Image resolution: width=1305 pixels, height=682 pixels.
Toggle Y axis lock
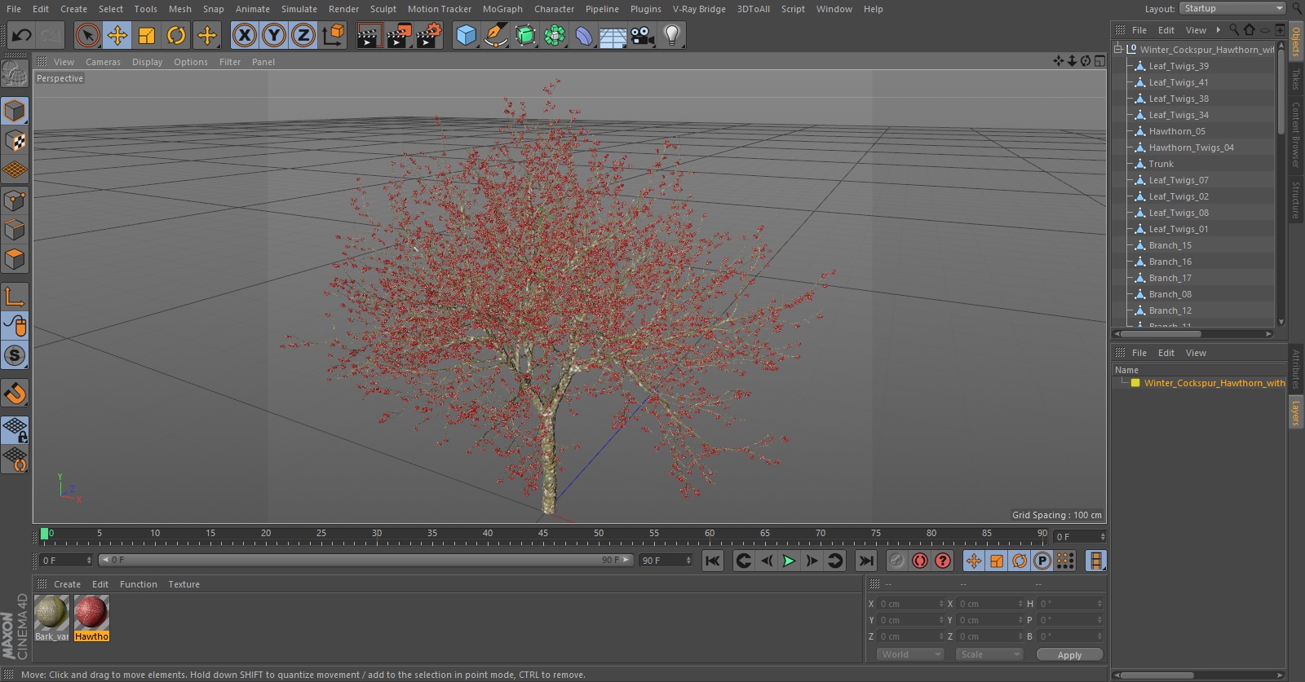tap(274, 35)
